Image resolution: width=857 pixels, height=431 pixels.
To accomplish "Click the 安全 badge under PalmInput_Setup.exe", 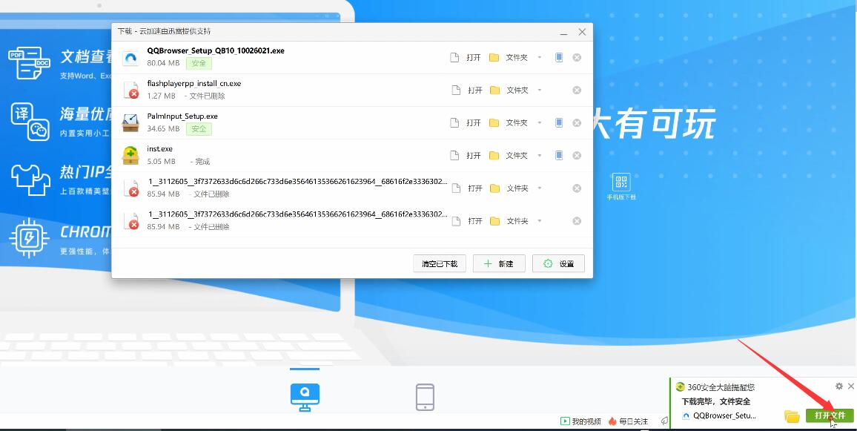I will click(x=199, y=129).
